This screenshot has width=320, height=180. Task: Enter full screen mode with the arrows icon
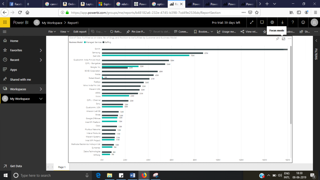tap(252, 22)
